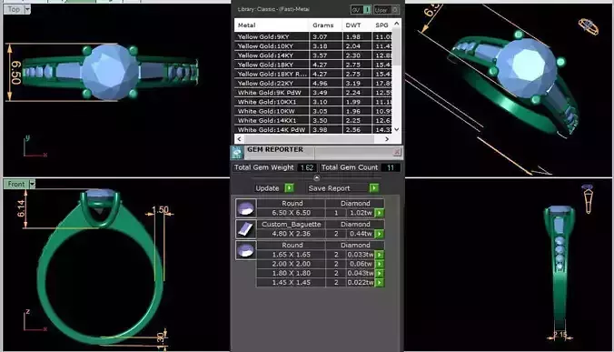Sort by the SPG column header
Viewport: 614px width, 352px height.
381,25
